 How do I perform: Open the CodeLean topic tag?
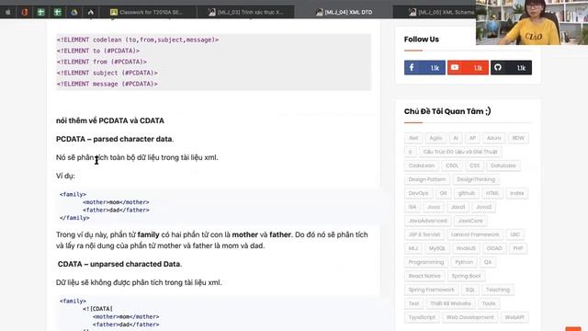[x=422, y=165]
